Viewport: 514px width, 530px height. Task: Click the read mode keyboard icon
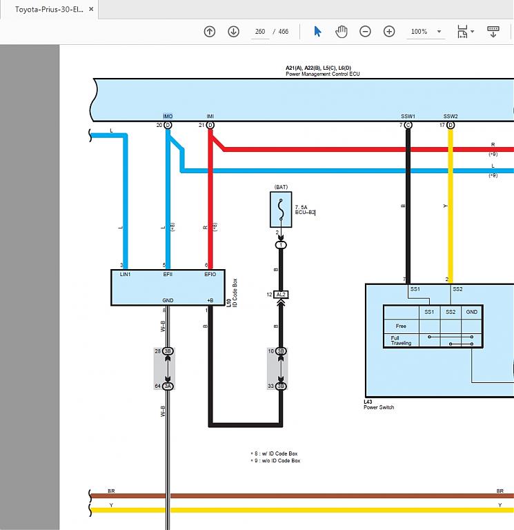point(493,31)
